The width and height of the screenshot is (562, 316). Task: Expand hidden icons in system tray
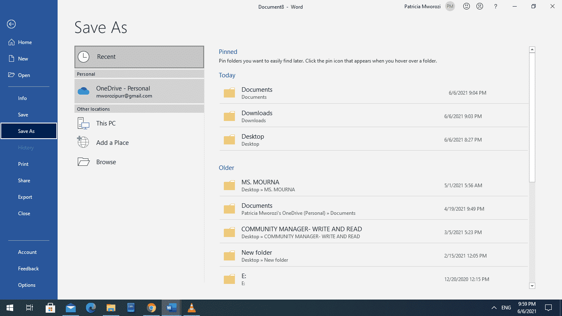(x=494, y=307)
